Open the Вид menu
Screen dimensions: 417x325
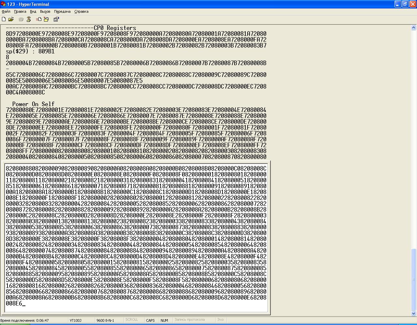[x=33, y=11]
